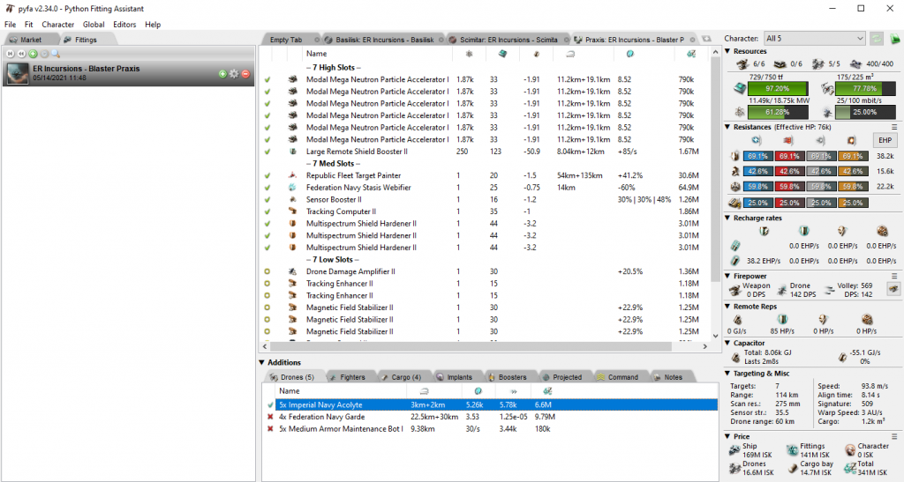This screenshot has height=482, width=904.
Task: Click the new tab icon after Praxis tab
Action: point(707,39)
